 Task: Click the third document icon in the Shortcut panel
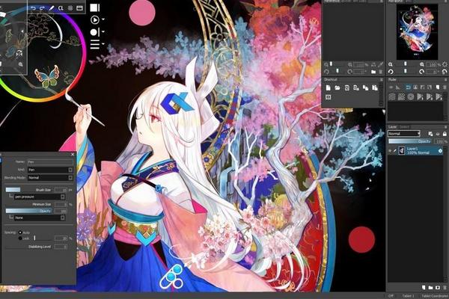pos(346,88)
